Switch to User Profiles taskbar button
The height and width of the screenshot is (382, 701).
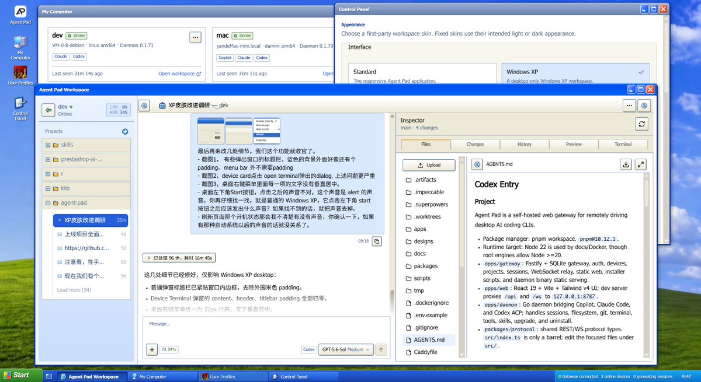tap(234, 377)
